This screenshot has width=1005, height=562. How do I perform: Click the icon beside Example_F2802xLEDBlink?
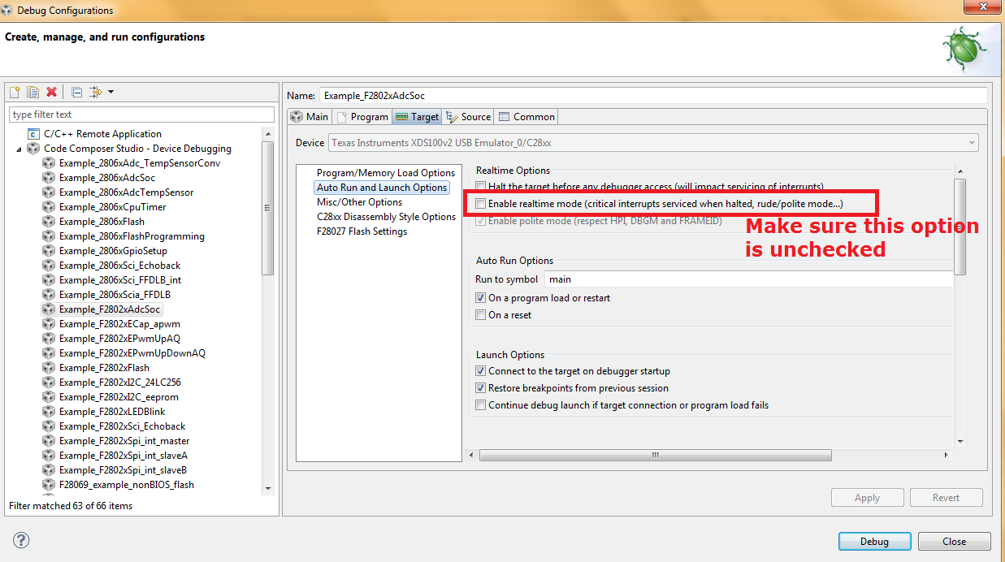click(x=49, y=412)
